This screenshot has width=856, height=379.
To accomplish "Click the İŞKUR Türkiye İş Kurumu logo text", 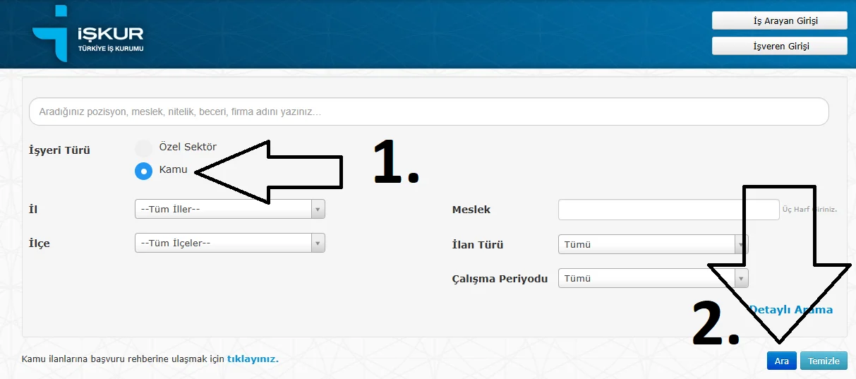I will [110, 40].
